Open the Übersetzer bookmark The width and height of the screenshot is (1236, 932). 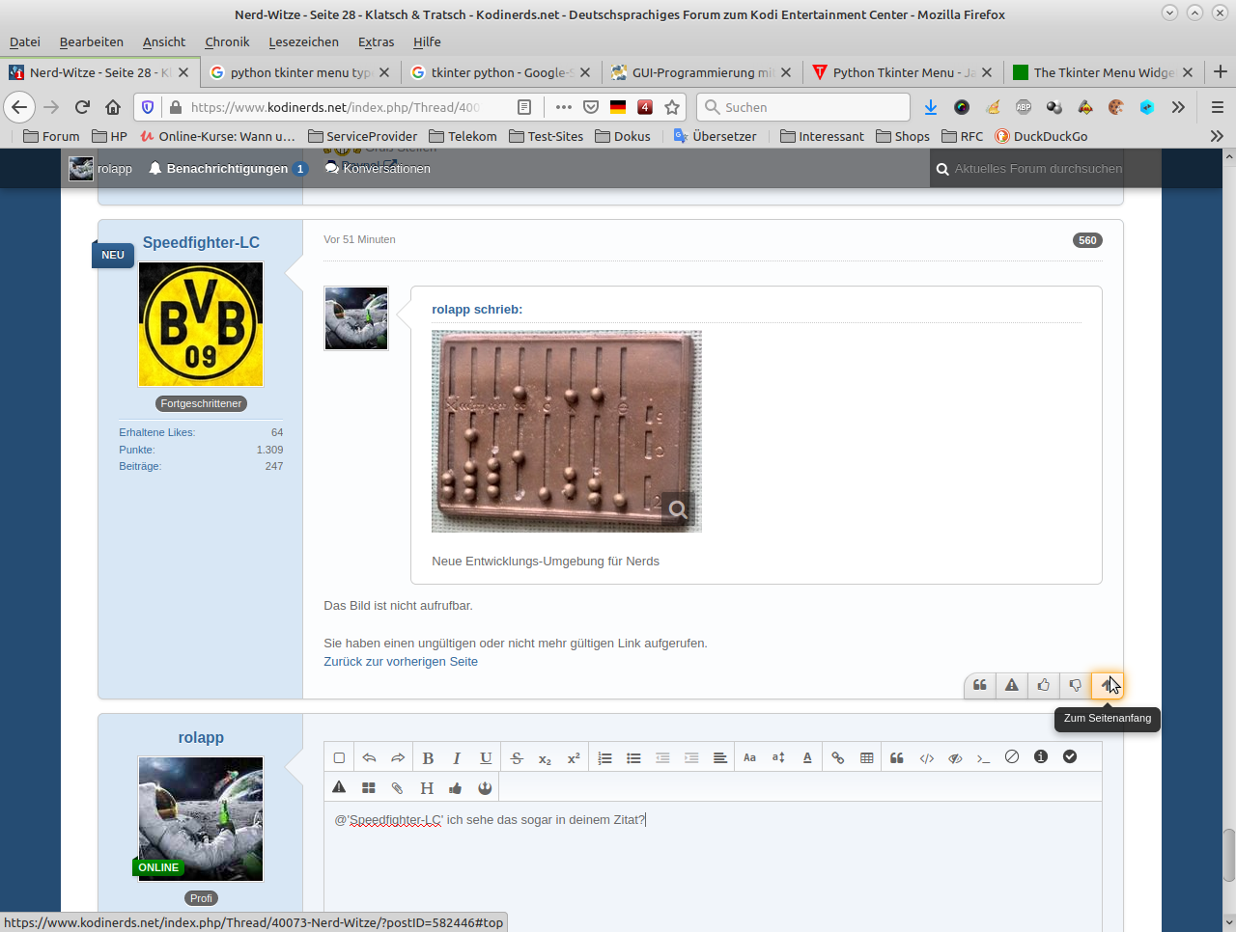(715, 136)
